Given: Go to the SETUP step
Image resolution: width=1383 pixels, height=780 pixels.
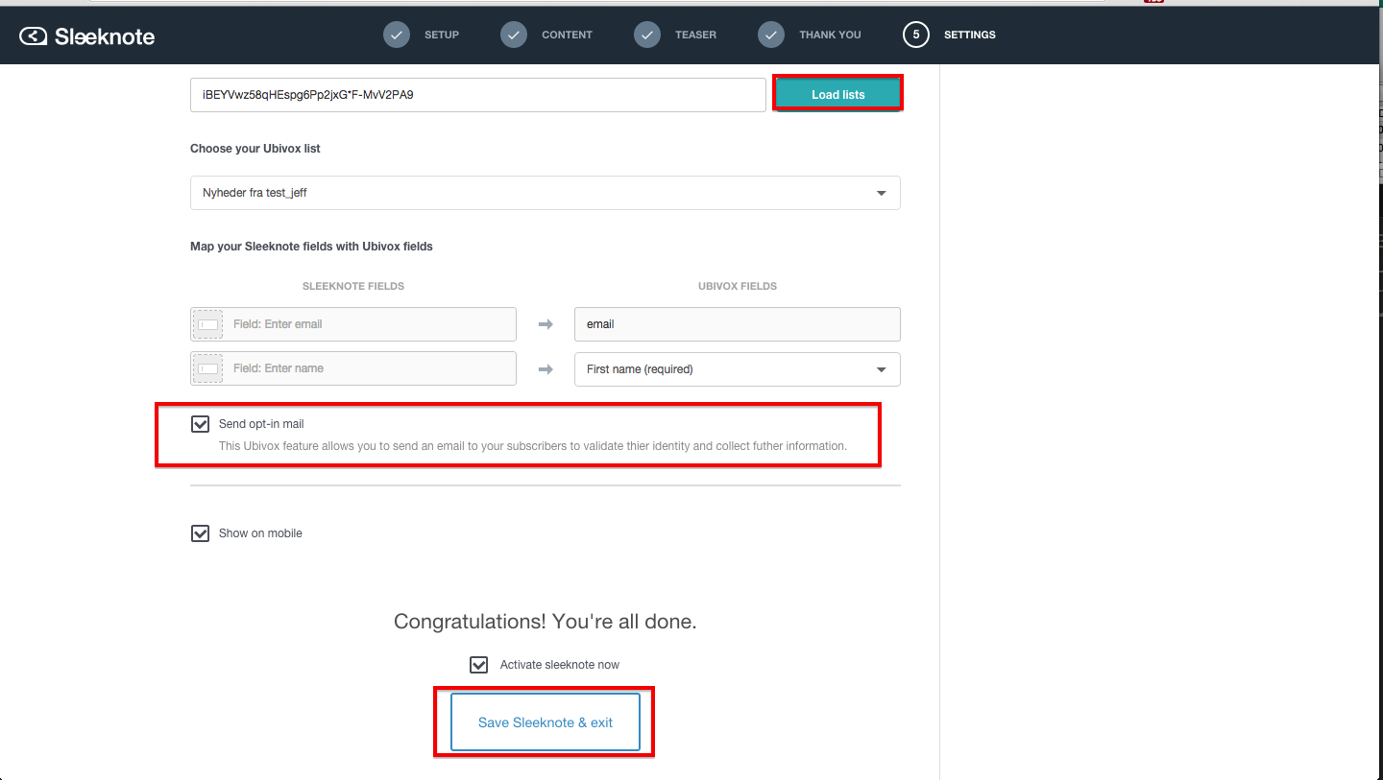Looking at the screenshot, I should (442, 35).
